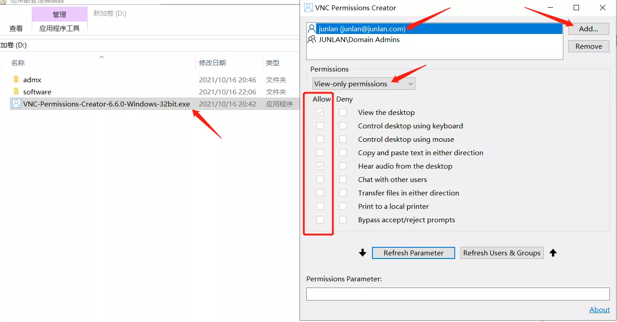Screen dimensions: 617x322
Task: Click the Permissions Parameter text field
Action: click(458, 294)
